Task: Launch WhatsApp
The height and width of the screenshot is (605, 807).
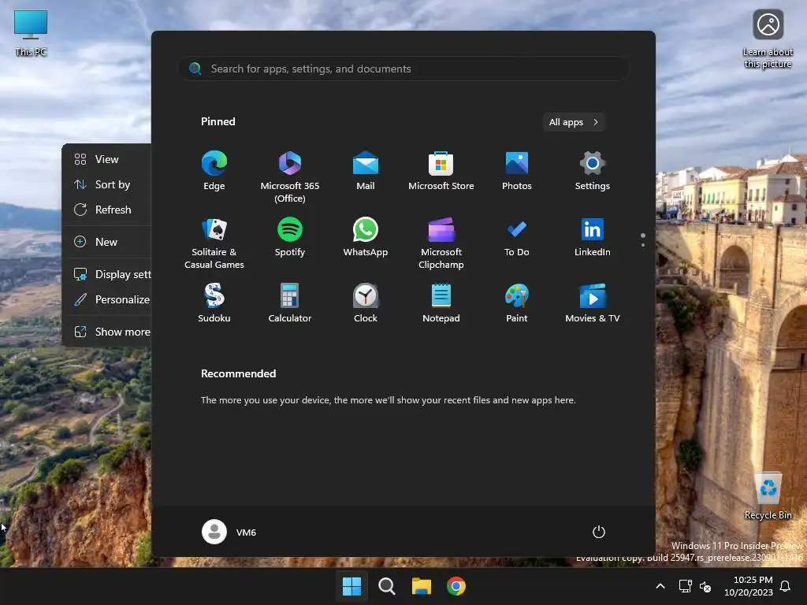Action: click(x=366, y=237)
